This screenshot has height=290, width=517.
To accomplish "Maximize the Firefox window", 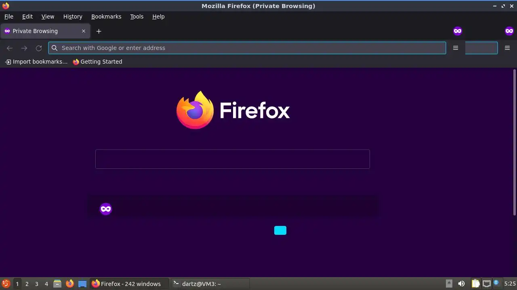I will point(503,6).
